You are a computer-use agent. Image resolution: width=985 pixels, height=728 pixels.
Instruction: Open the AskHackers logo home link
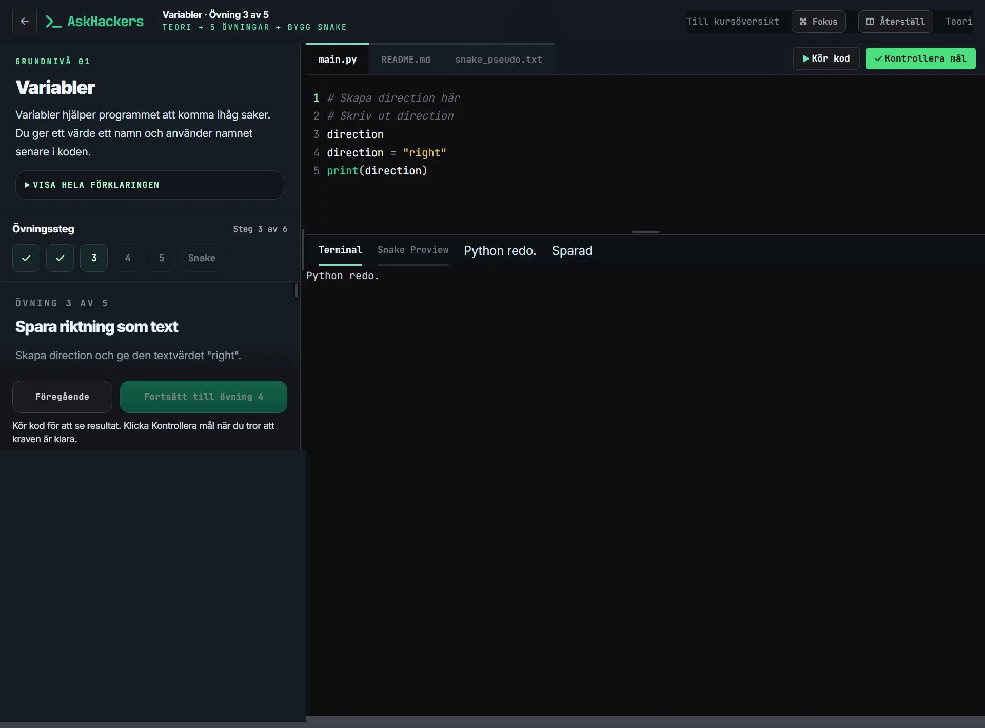coord(94,21)
